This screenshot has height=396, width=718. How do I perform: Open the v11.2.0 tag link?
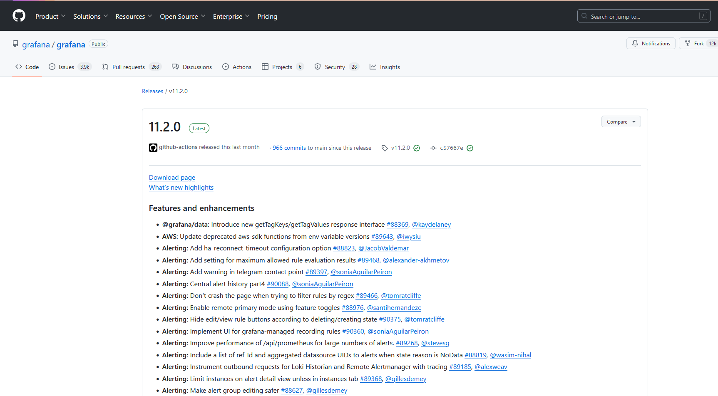coord(400,148)
